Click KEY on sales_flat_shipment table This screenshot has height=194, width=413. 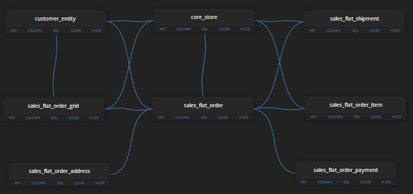[313, 30]
